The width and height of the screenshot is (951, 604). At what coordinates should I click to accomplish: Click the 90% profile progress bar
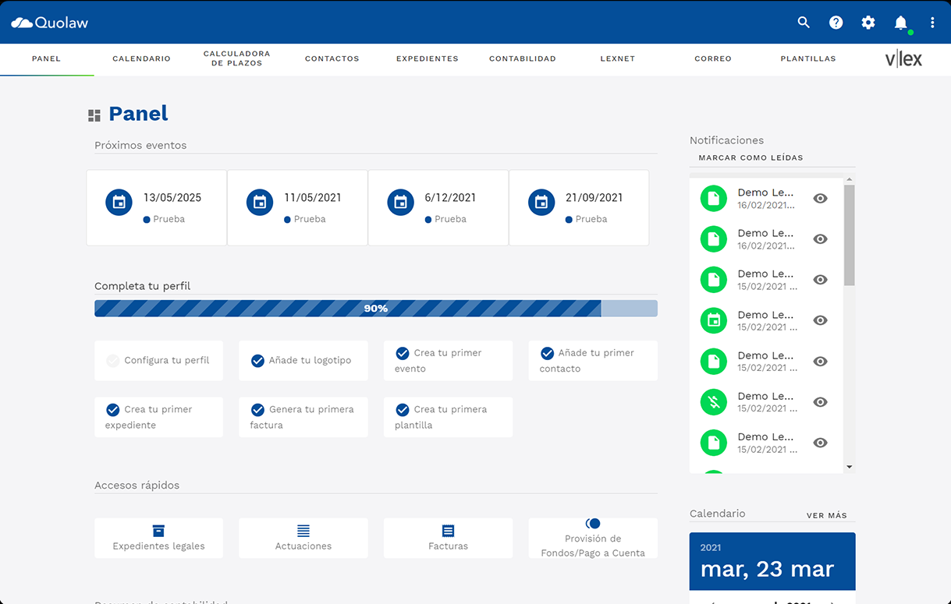point(375,309)
